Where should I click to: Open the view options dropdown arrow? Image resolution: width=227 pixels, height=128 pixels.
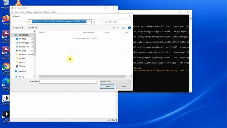[118, 28]
